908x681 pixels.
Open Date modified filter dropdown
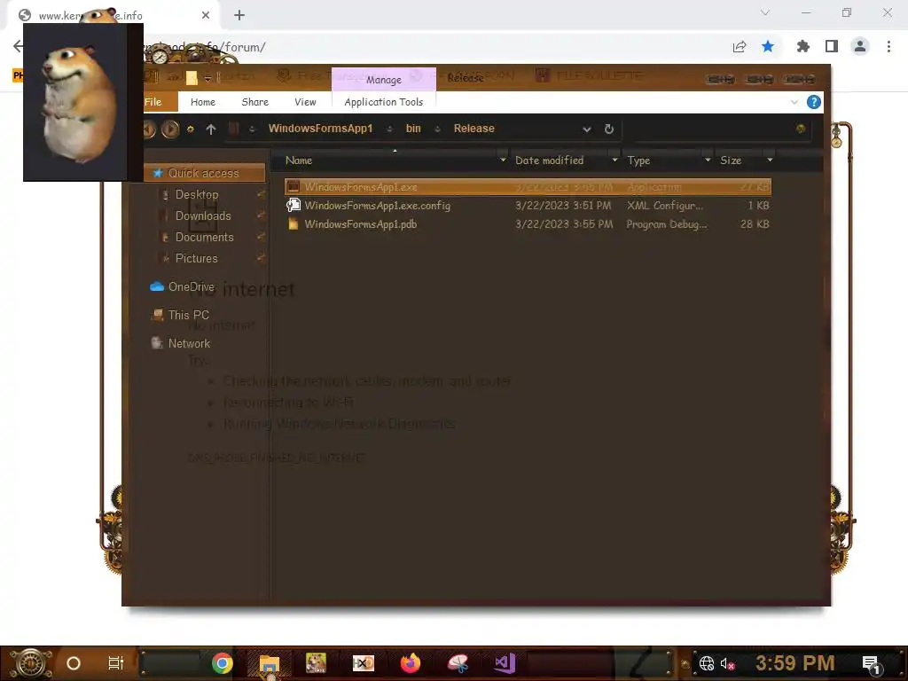pos(614,160)
